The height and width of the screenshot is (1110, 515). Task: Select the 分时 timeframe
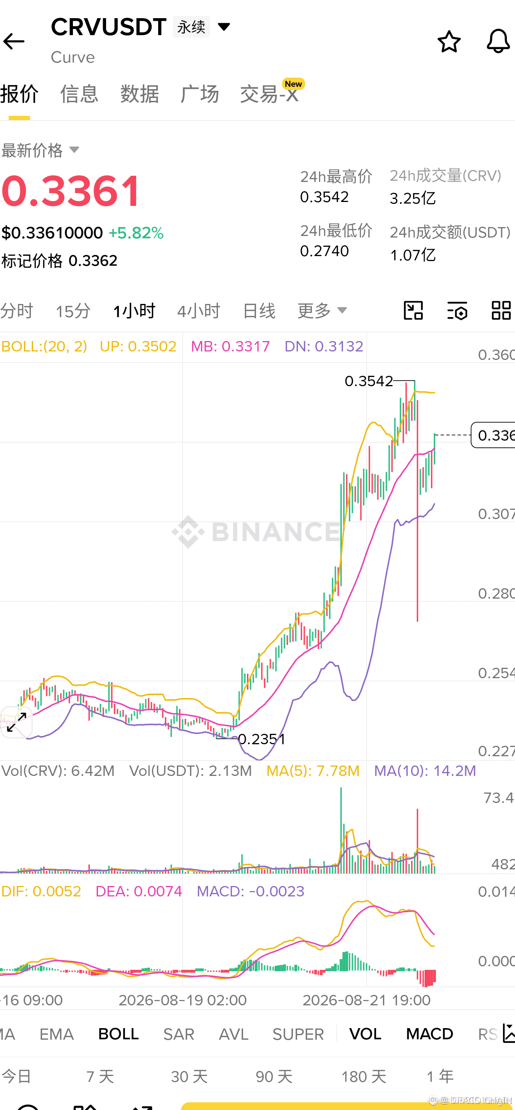16,310
